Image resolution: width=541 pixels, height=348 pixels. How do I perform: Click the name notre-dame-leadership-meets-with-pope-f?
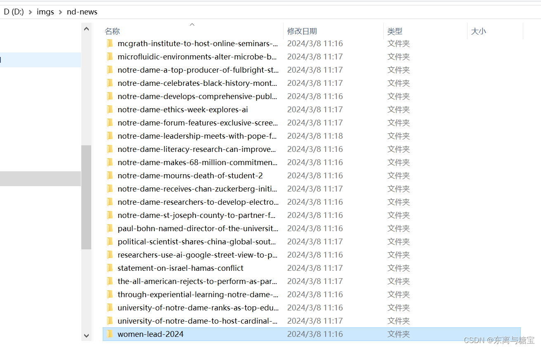click(197, 136)
